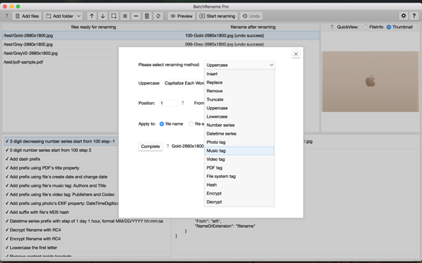Viewport: 422px width, 263px height.
Task: Open settings with the gear icon
Action: pyautogui.click(x=404, y=16)
